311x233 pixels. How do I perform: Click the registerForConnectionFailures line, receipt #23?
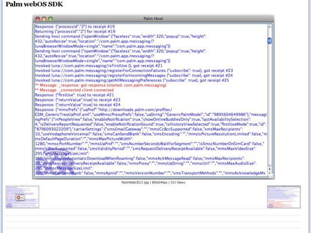pos(134,70)
